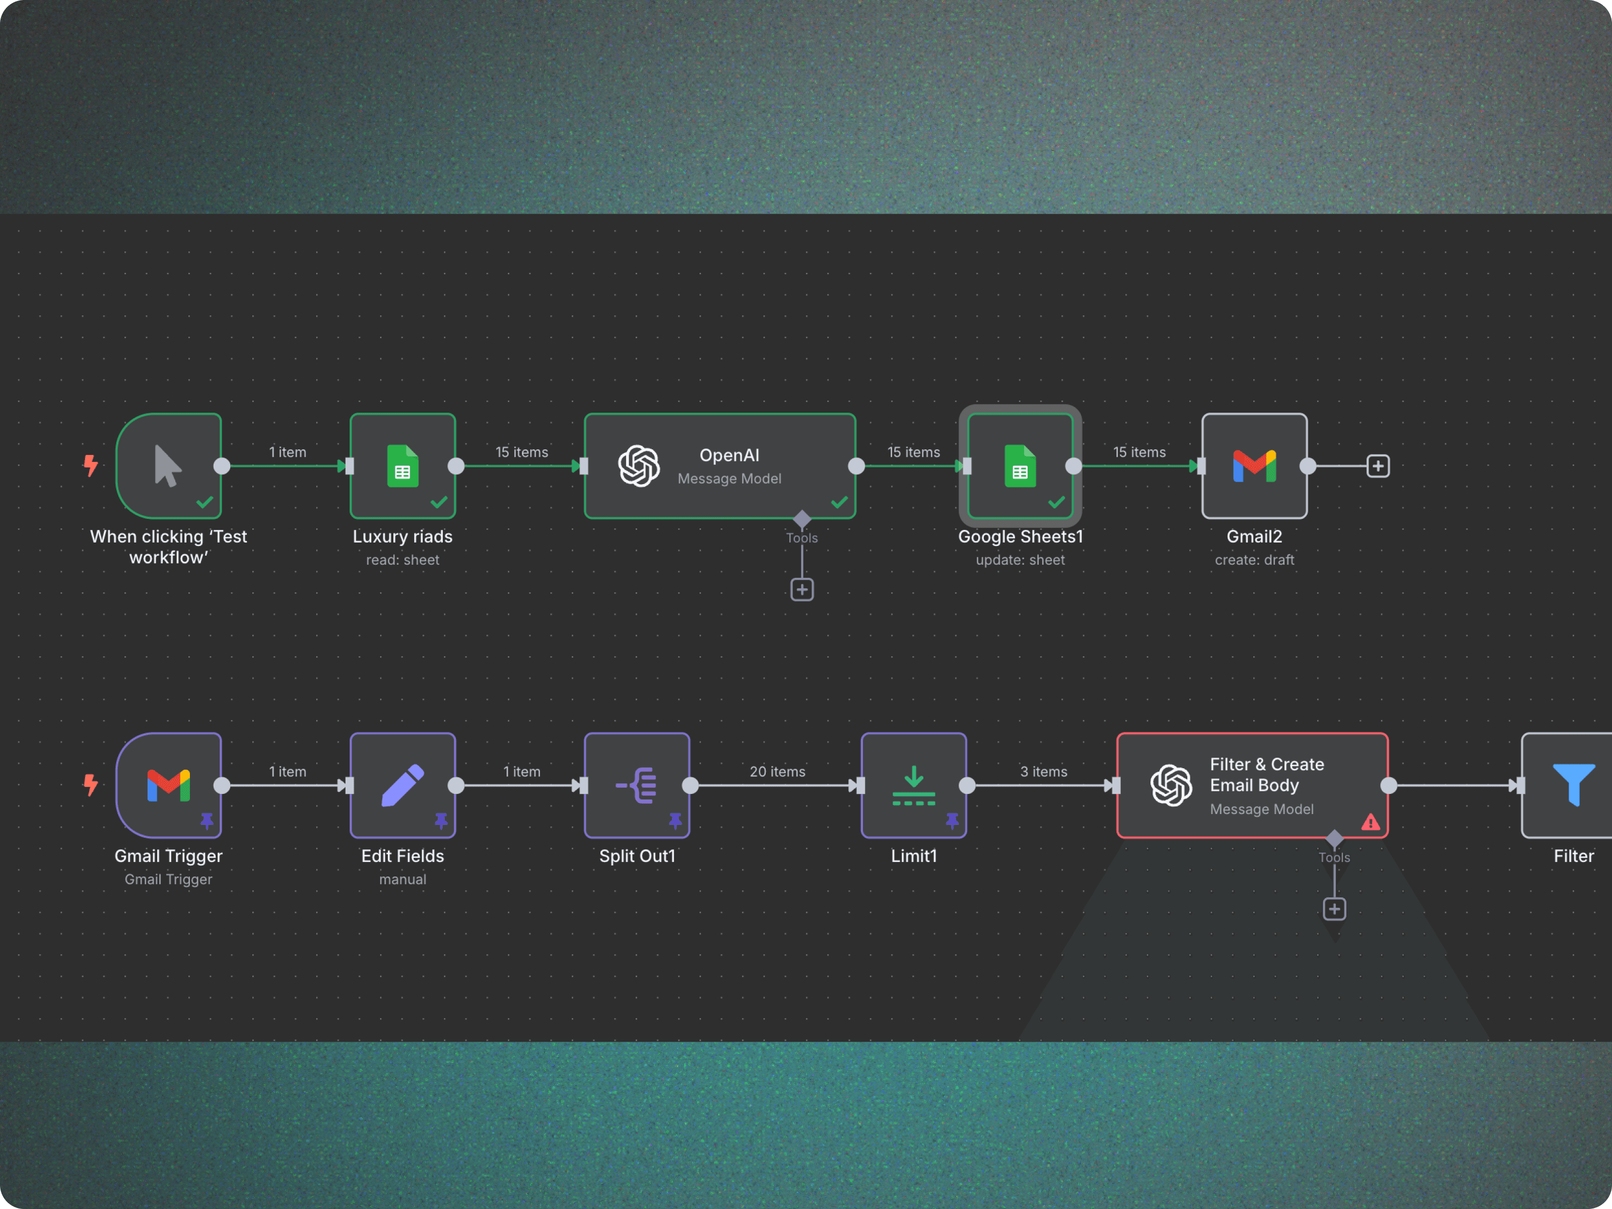1612x1209 pixels.
Task: Click the input connector of the OpenAI node
Action: [584, 465]
